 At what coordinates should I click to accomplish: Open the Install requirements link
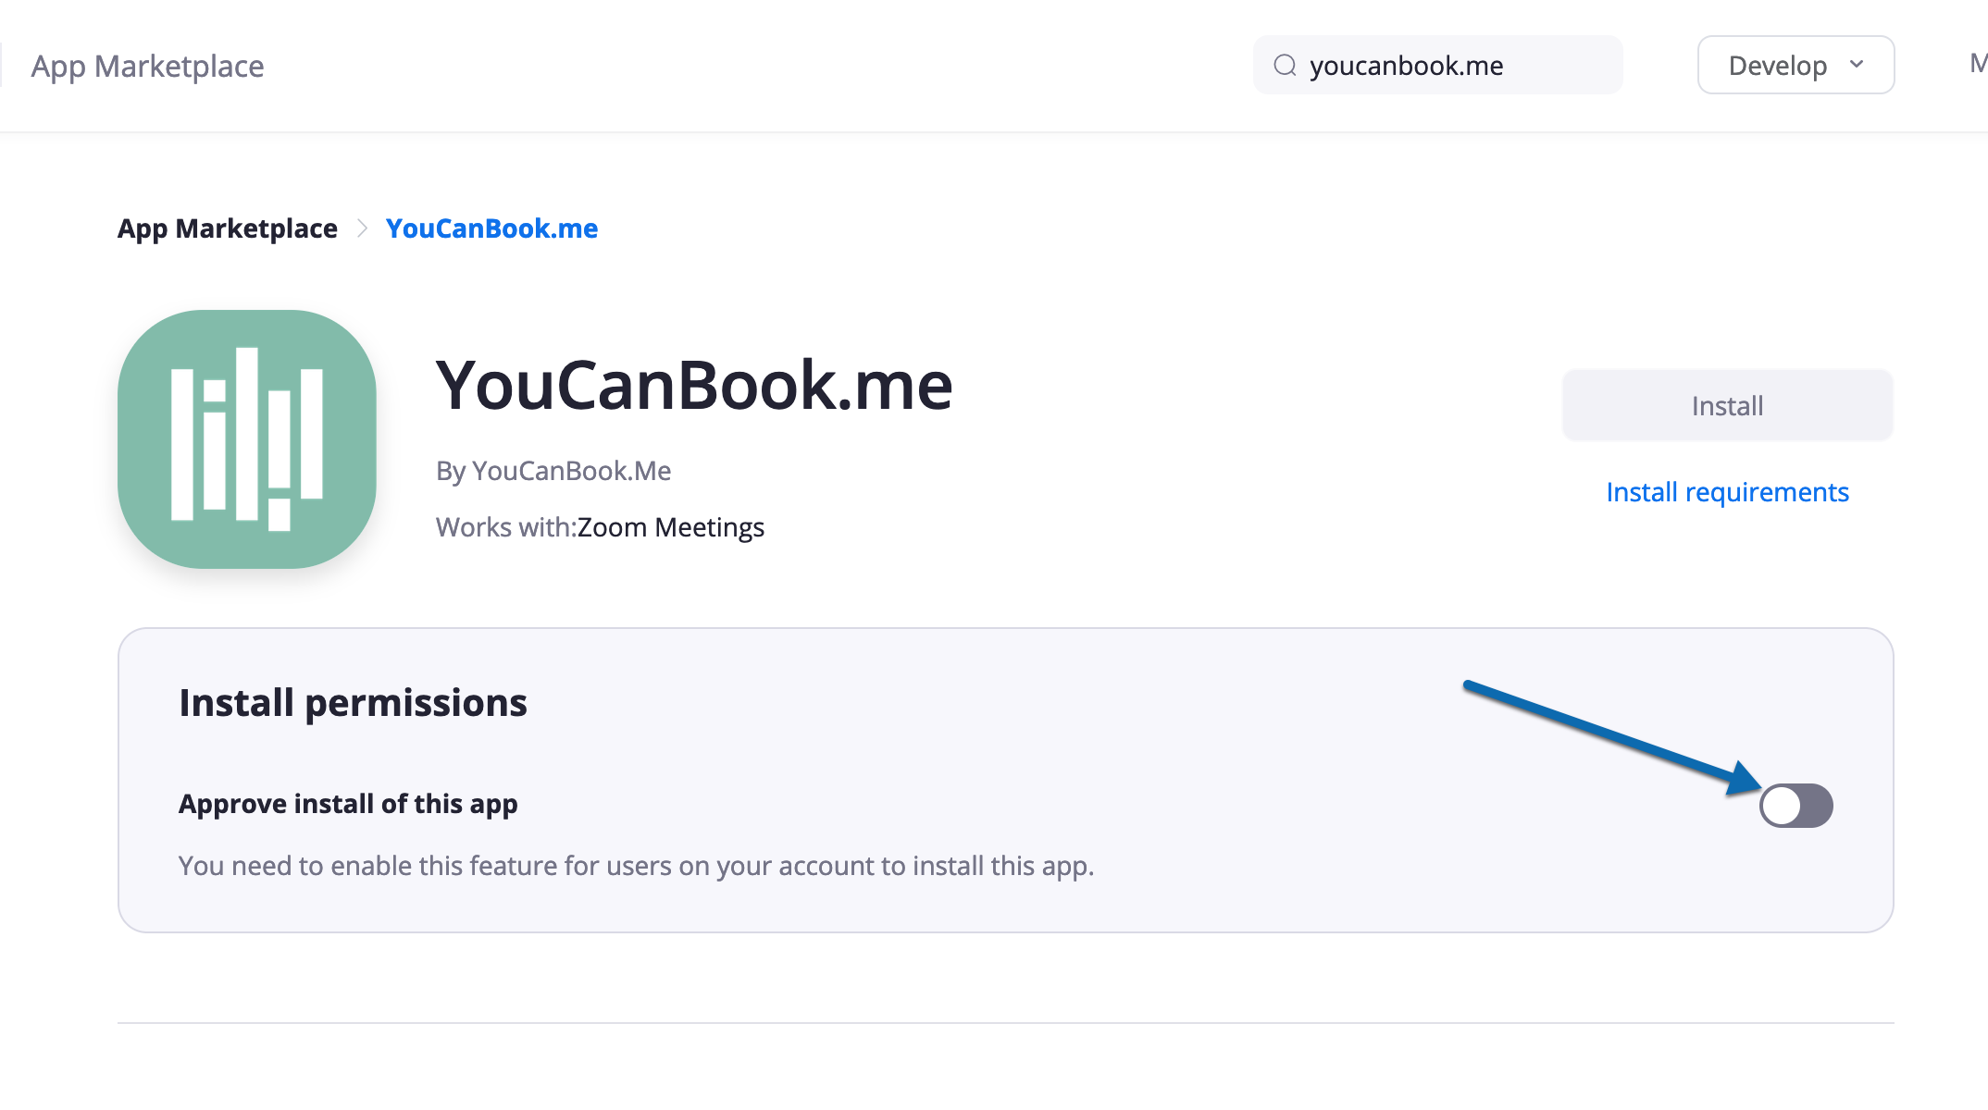coord(1727,492)
